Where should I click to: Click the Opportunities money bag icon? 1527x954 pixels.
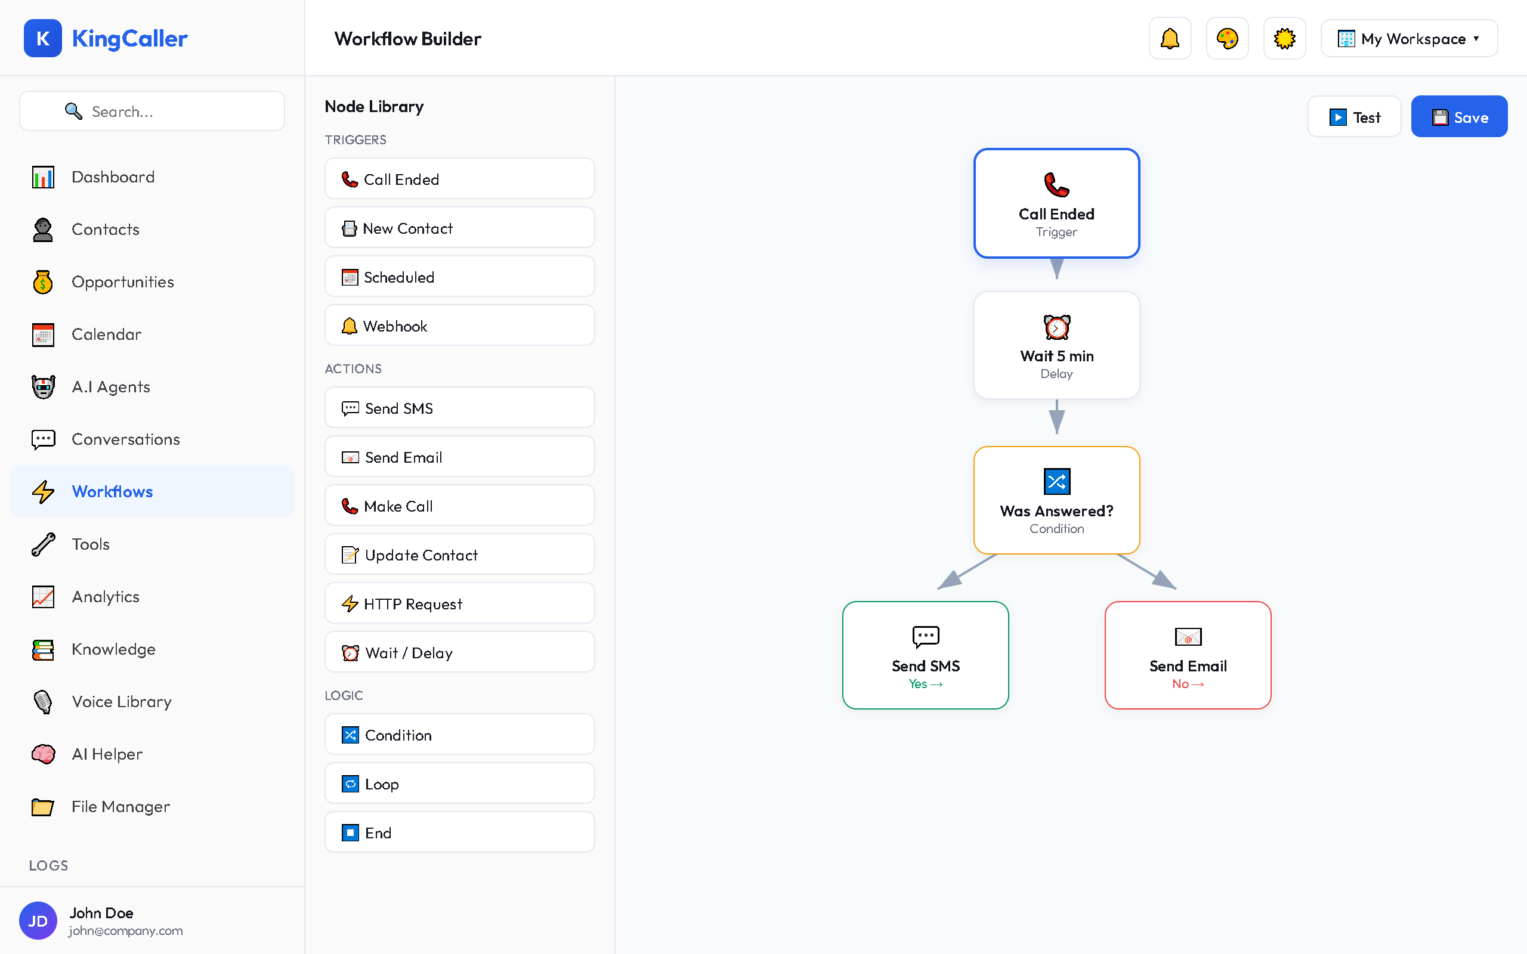click(42, 281)
